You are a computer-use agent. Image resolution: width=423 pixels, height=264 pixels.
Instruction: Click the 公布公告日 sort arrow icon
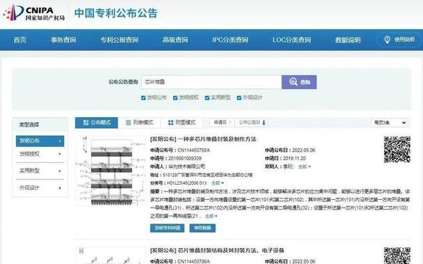264,123
